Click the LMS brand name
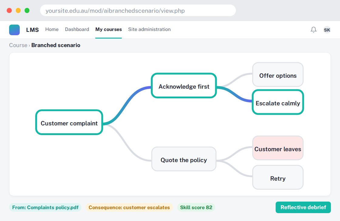The image size is (340, 221). pos(32,30)
